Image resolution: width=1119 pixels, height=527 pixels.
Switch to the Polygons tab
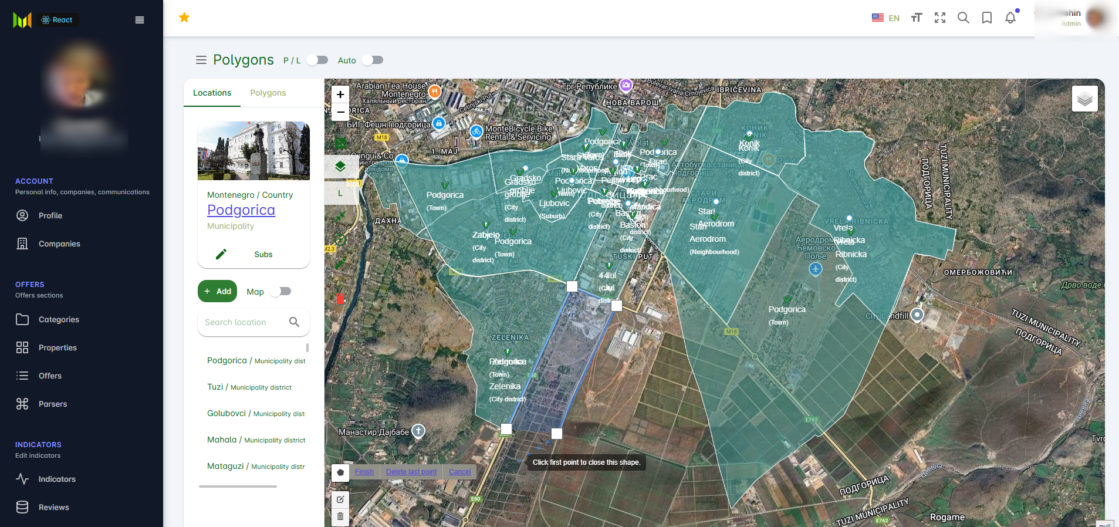(x=268, y=93)
